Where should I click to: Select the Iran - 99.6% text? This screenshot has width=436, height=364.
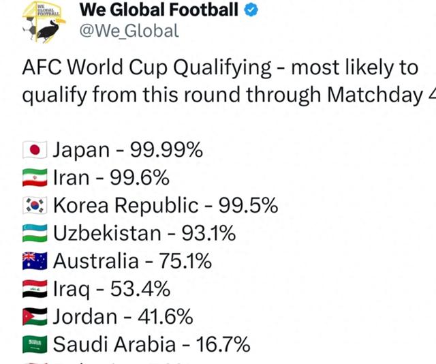pyautogui.click(x=111, y=177)
